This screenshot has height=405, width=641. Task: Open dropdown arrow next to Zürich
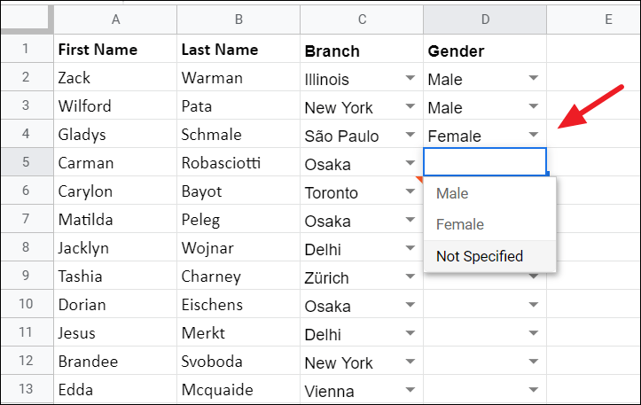(410, 276)
